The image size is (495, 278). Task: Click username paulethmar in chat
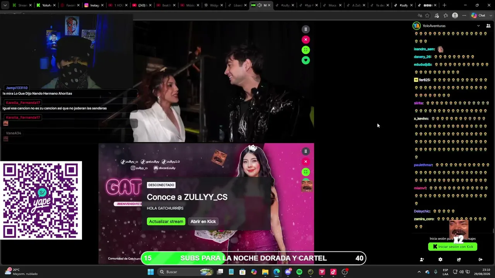(x=423, y=165)
